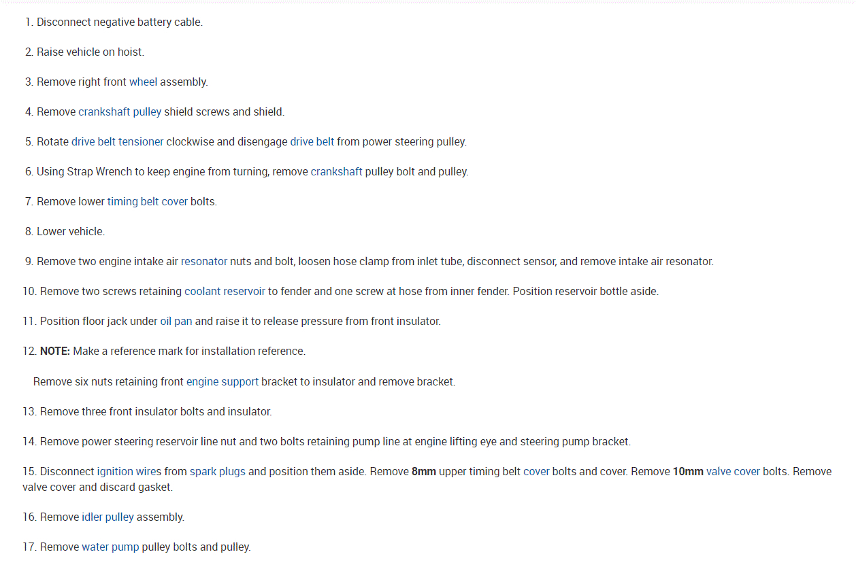Click the "idler pulley" link
This screenshot has width=856, height=567.
108,517
